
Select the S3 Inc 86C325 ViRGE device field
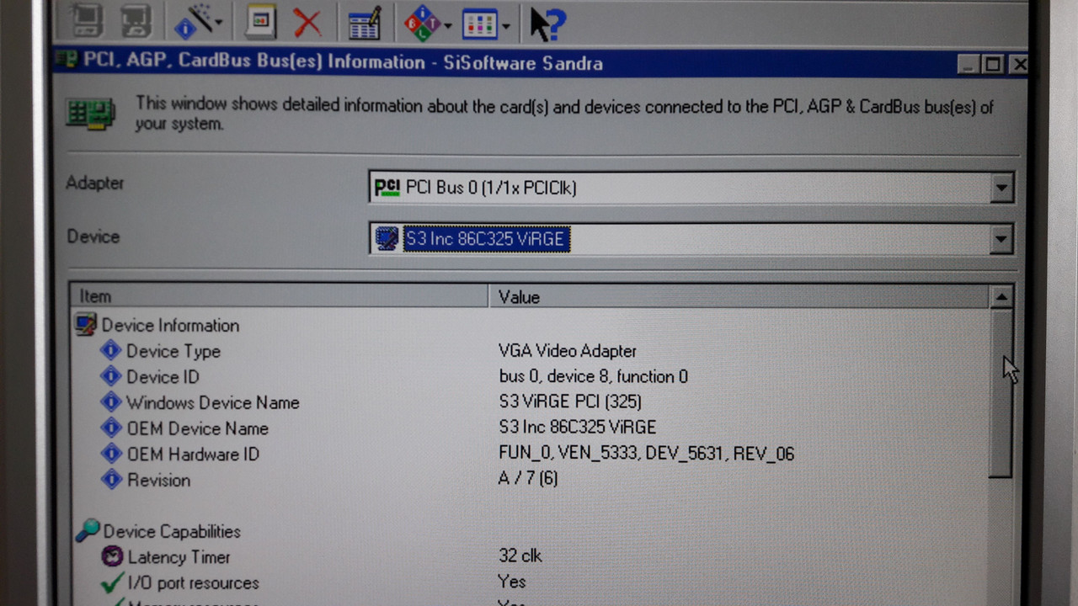point(691,239)
